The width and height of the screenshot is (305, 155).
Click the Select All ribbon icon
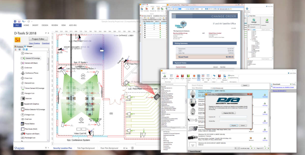pyautogui.click(x=203, y=77)
